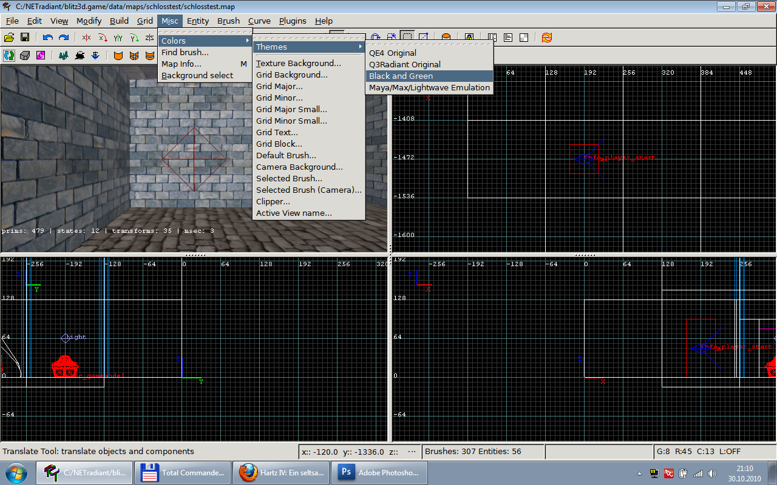Save the map with the floppy icon

click(25, 38)
